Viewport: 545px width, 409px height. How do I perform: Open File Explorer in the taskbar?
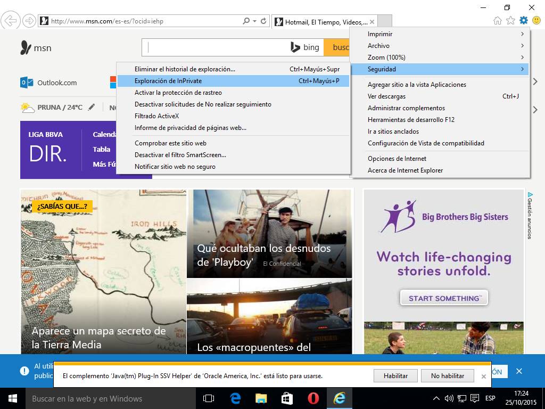pos(261,398)
